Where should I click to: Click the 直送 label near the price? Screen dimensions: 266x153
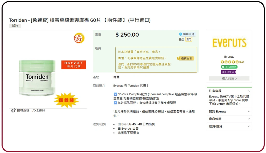(182, 39)
